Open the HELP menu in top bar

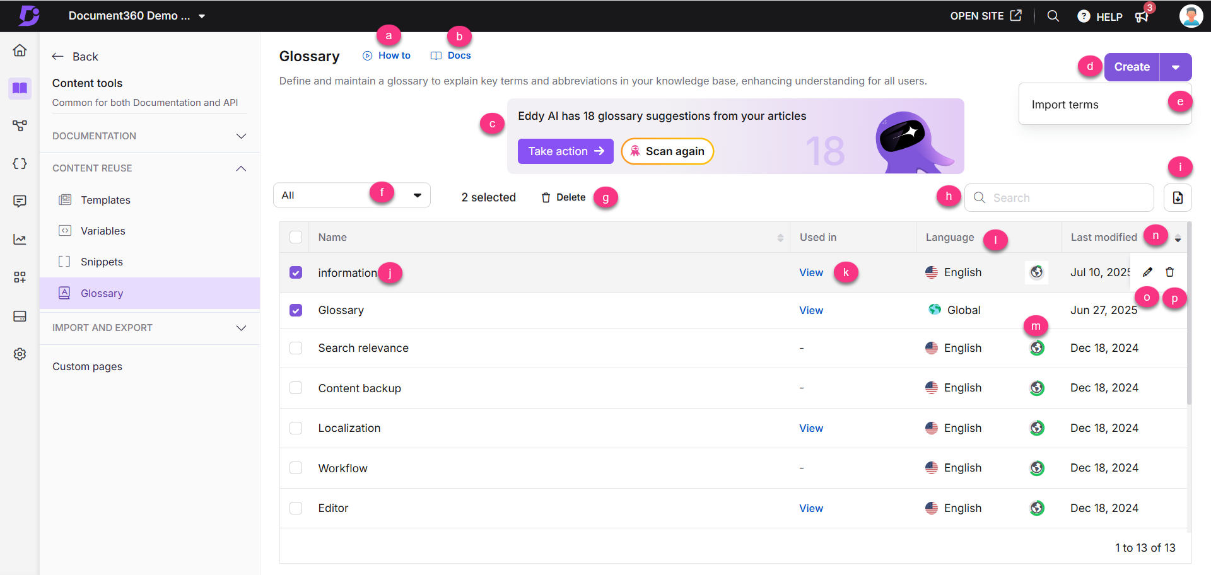[1100, 16]
